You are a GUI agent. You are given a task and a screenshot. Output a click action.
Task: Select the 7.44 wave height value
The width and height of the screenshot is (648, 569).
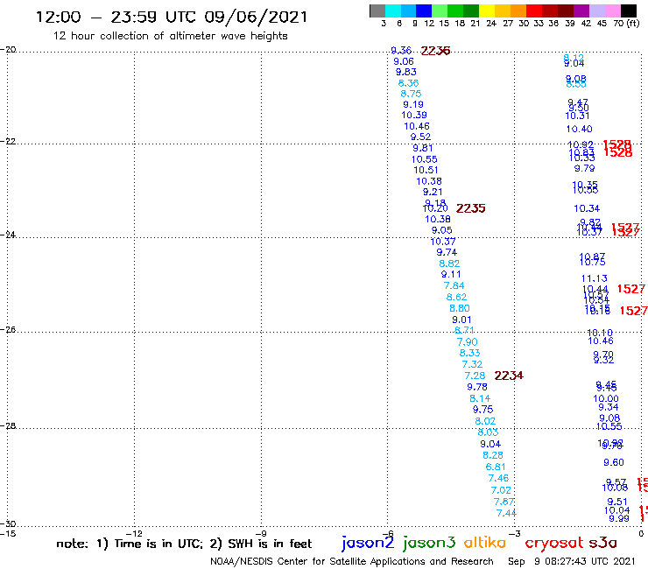[506, 513]
